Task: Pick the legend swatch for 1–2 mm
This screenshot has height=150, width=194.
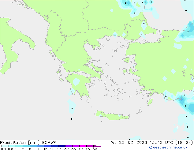Action: (19, 146)
